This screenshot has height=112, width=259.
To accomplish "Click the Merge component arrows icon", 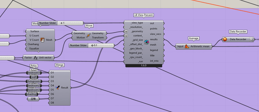I will tap(57, 87).
